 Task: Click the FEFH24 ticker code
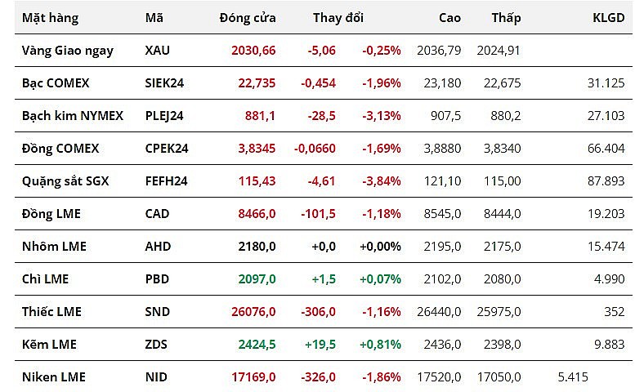click(166, 180)
